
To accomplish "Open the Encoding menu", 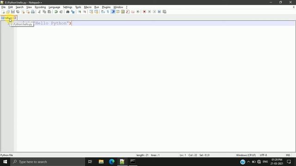I will click(x=40, y=7).
